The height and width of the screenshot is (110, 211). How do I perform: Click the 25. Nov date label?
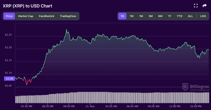(x=90, y=106)
